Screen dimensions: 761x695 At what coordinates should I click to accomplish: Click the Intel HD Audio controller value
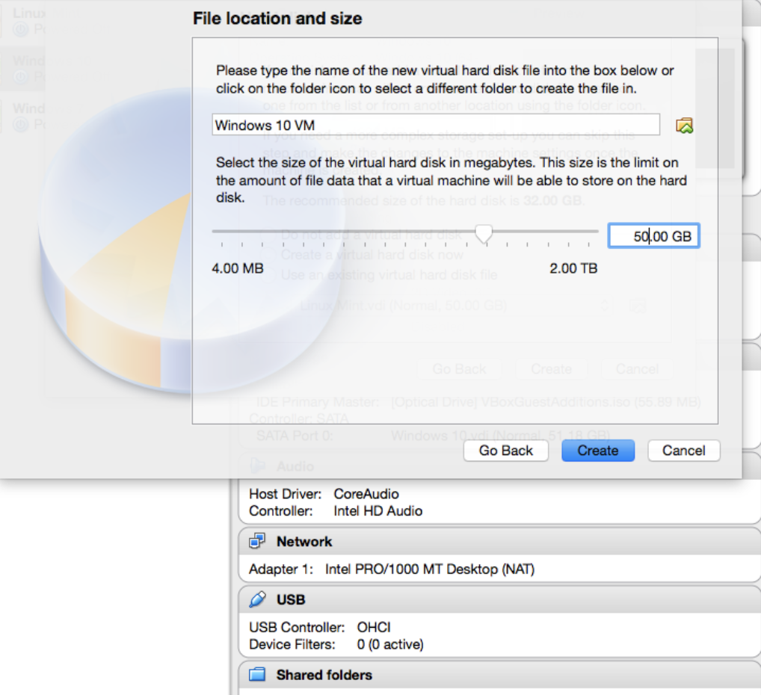pyautogui.click(x=378, y=511)
